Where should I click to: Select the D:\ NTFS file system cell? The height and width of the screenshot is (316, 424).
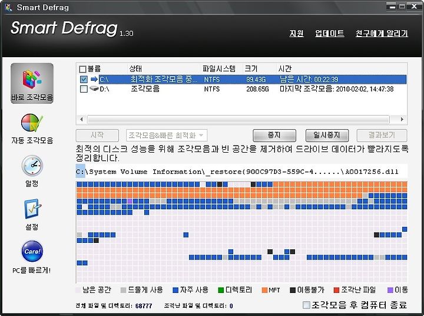[212, 89]
